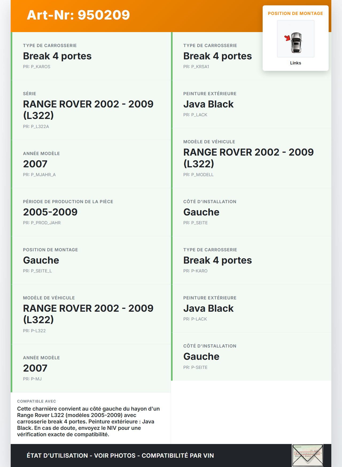Click the "PR: P-KARO" body type code
This screenshot has height=467, width=342.
(195, 271)
